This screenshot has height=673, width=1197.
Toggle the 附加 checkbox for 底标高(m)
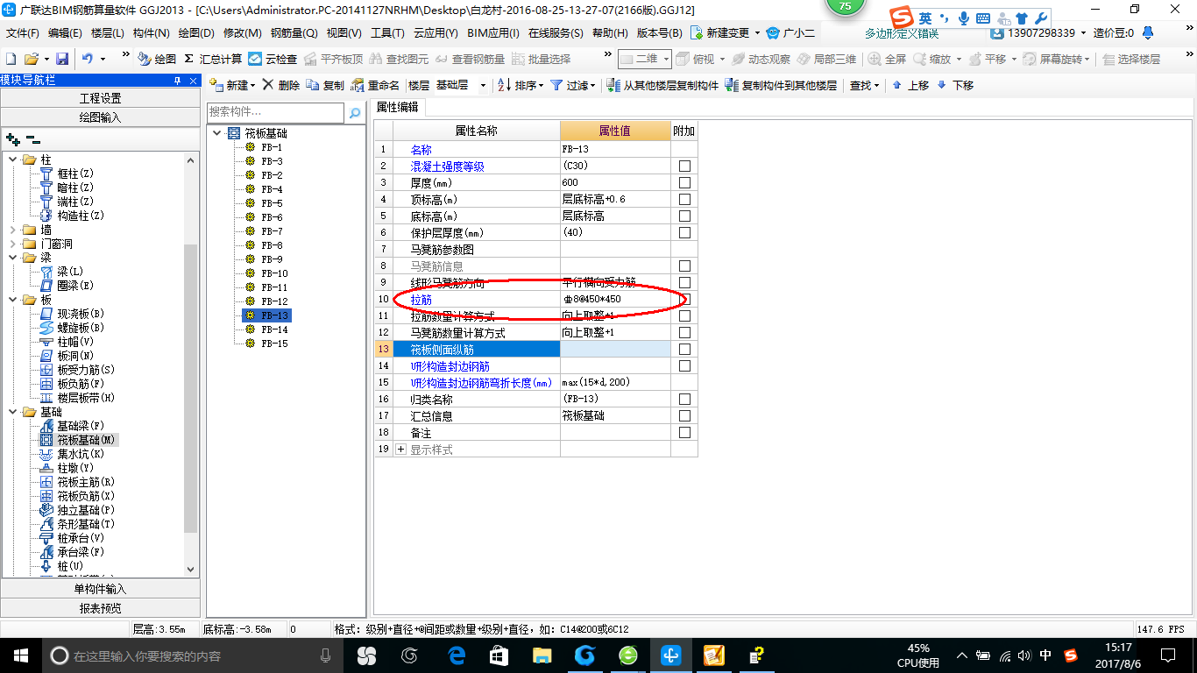pos(684,216)
